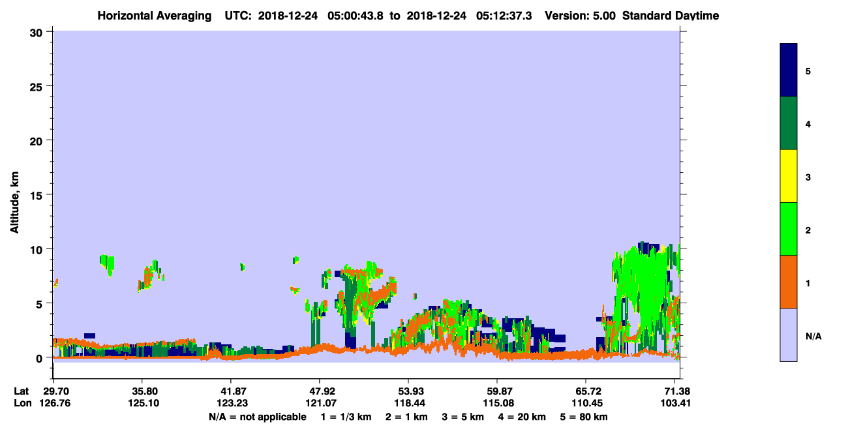Screen dimensions: 848x435
Task: Click the lavender N/A color bar segment
Action: pos(789,335)
